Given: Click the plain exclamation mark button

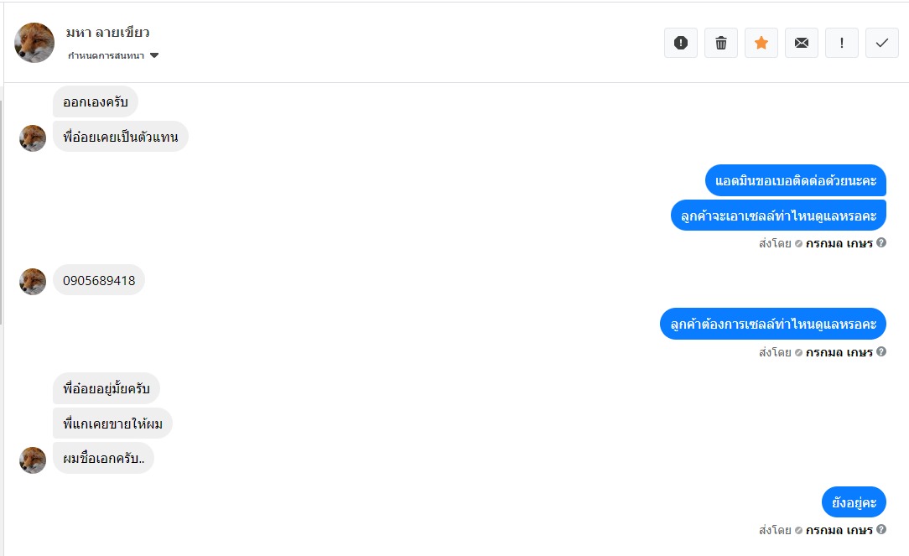Looking at the screenshot, I should coord(842,43).
